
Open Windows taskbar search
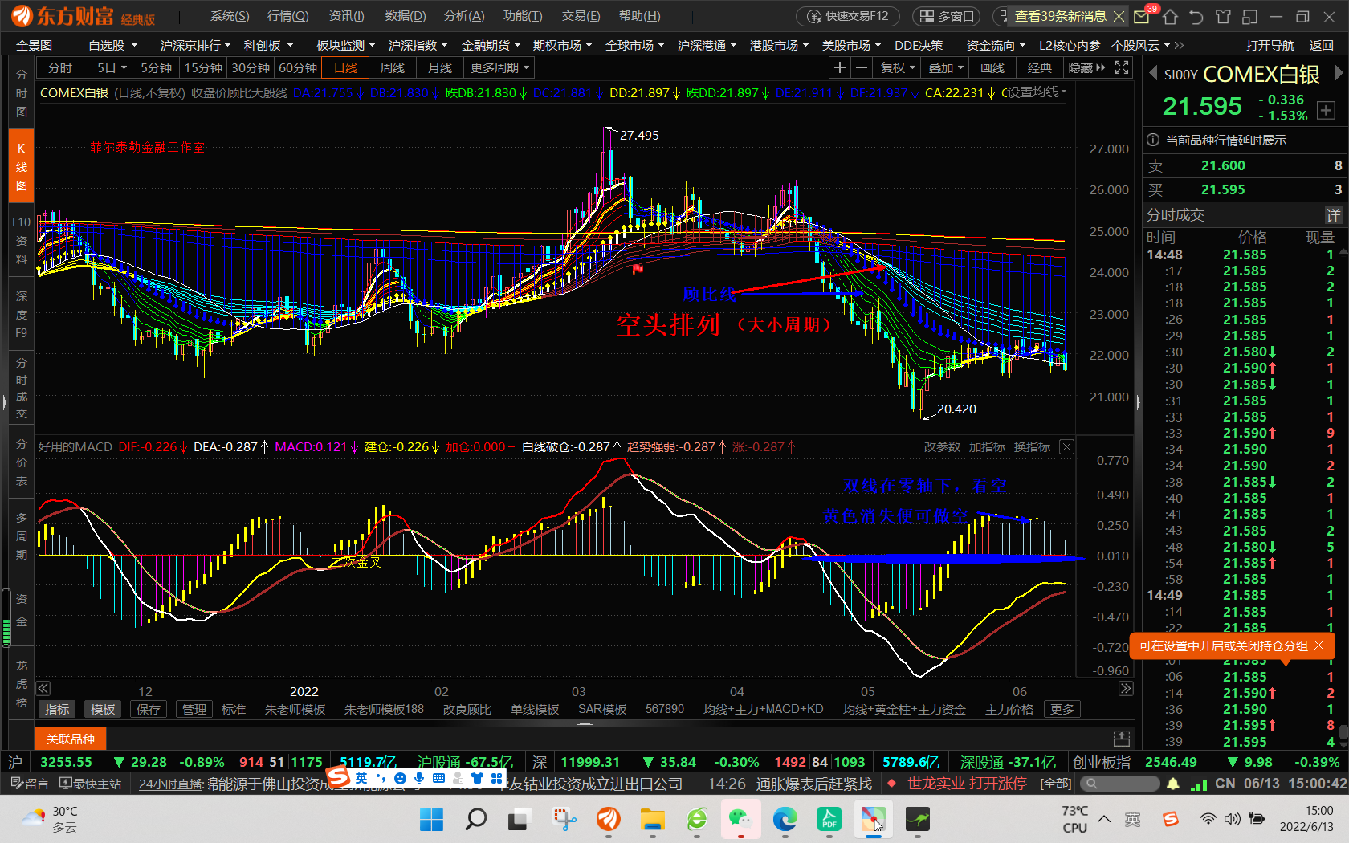475,820
